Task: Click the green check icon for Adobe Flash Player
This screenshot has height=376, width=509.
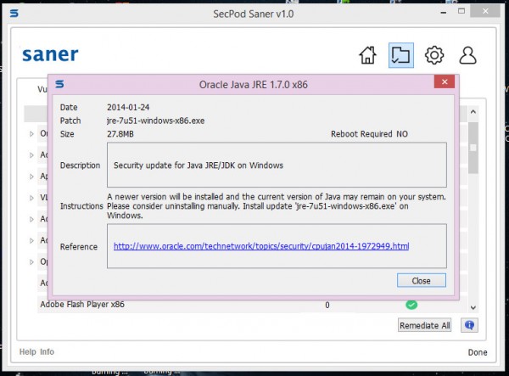Action: [411, 305]
